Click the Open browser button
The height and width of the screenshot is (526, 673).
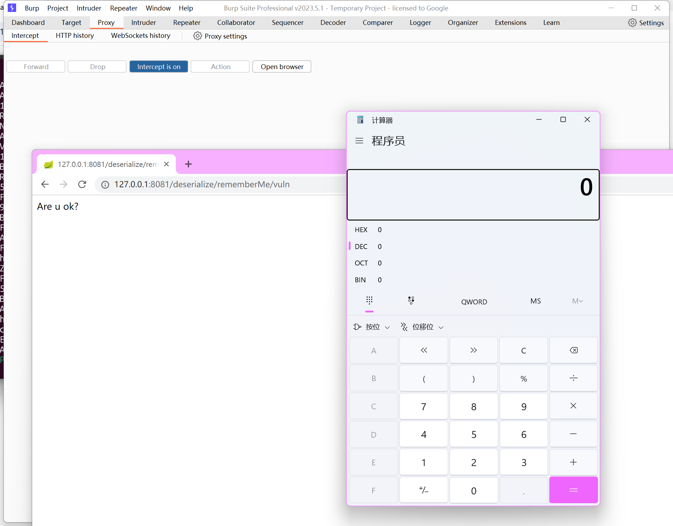coord(282,67)
